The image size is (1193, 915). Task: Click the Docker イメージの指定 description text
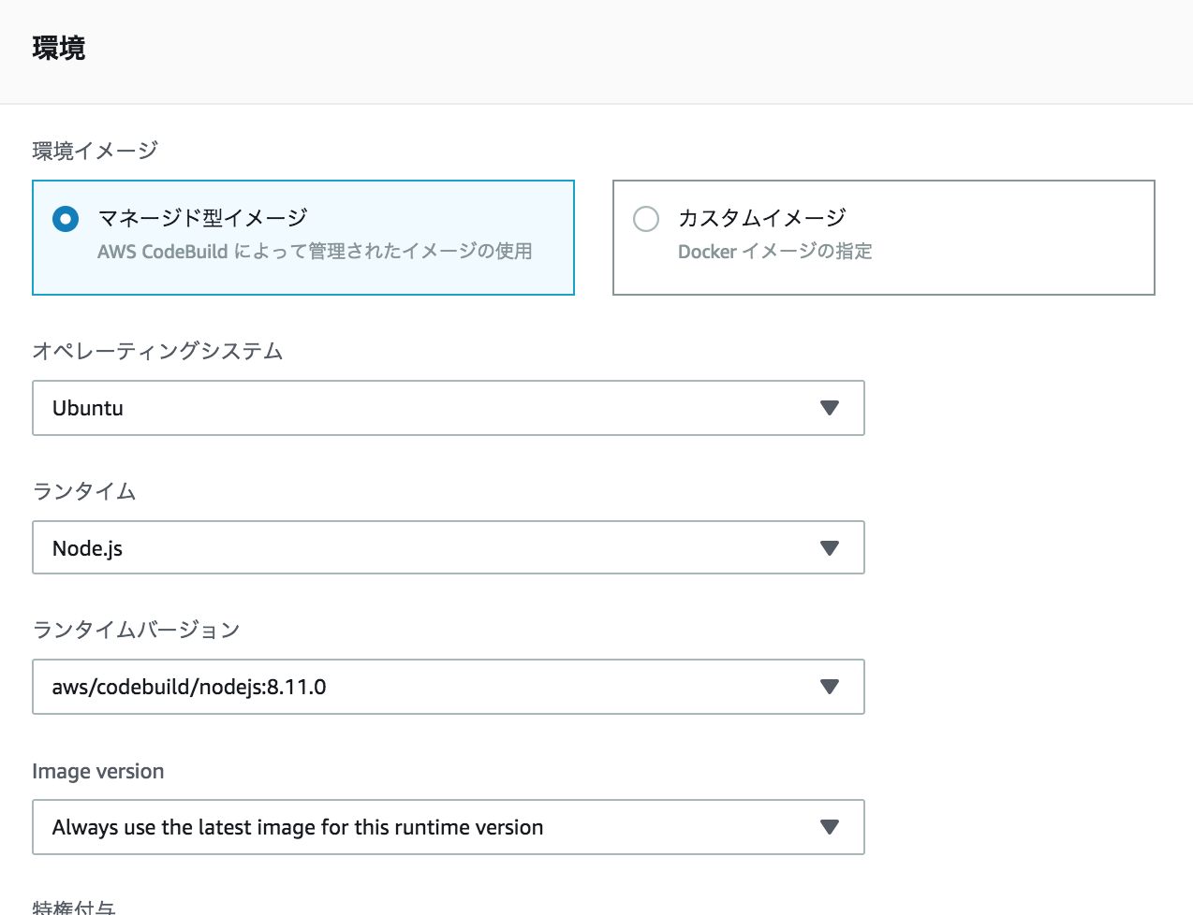[x=774, y=252]
